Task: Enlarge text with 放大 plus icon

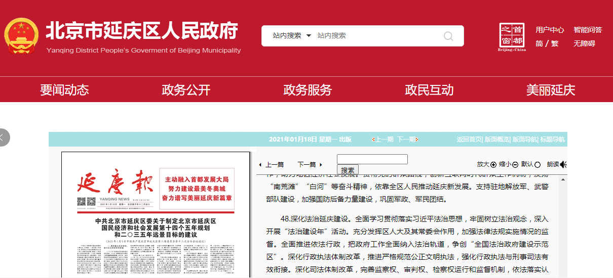Action: 493,164
